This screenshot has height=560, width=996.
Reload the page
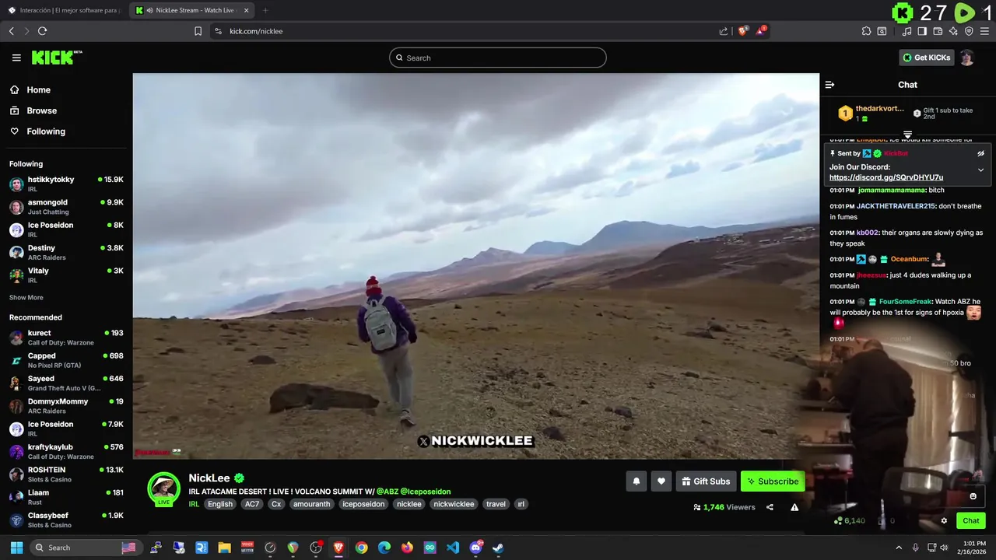click(42, 31)
